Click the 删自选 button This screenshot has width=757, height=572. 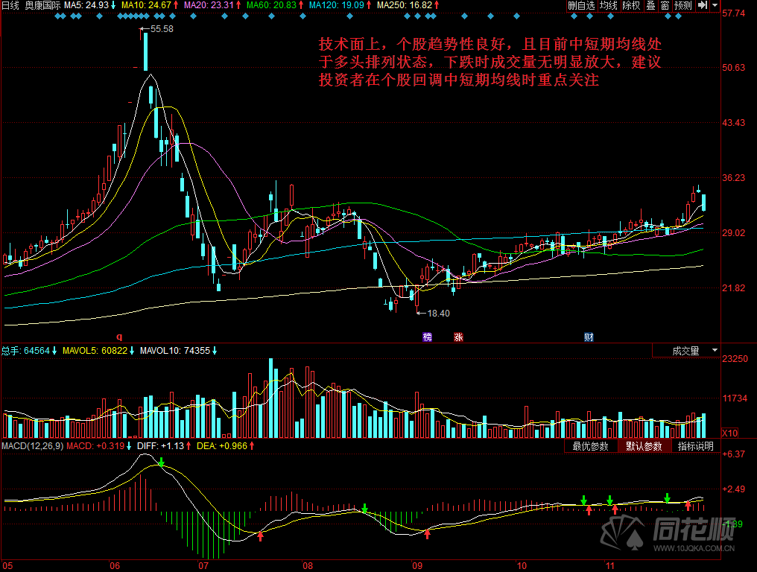[581, 6]
